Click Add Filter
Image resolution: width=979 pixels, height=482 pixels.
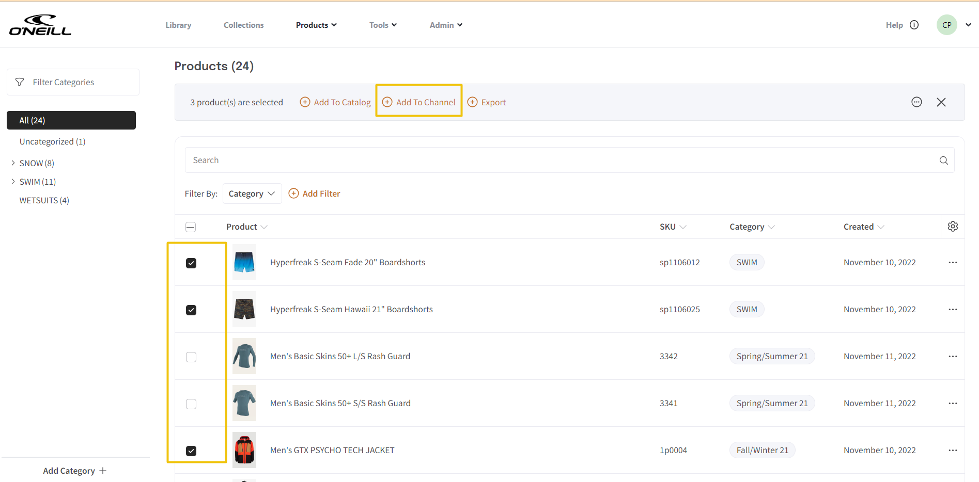pos(314,194)
